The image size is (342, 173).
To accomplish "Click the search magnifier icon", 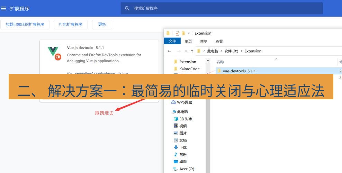I will (x=127, y=8).
